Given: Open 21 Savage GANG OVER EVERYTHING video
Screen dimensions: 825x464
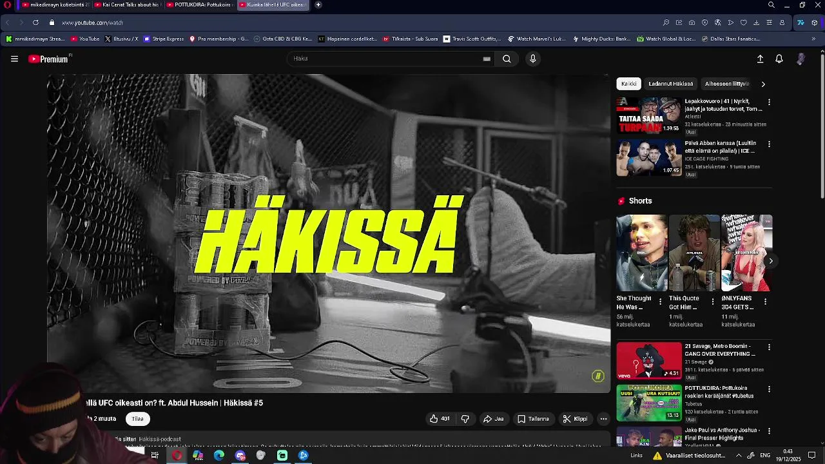Looking at the screenshot, I should [x=649, y=360].
